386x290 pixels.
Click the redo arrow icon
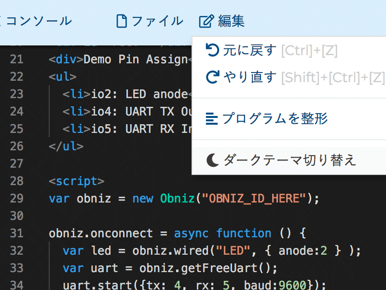(x=212, y=77)
